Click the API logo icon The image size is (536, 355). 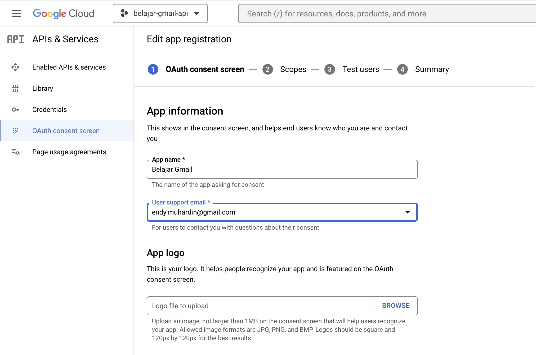coord(16,39)
